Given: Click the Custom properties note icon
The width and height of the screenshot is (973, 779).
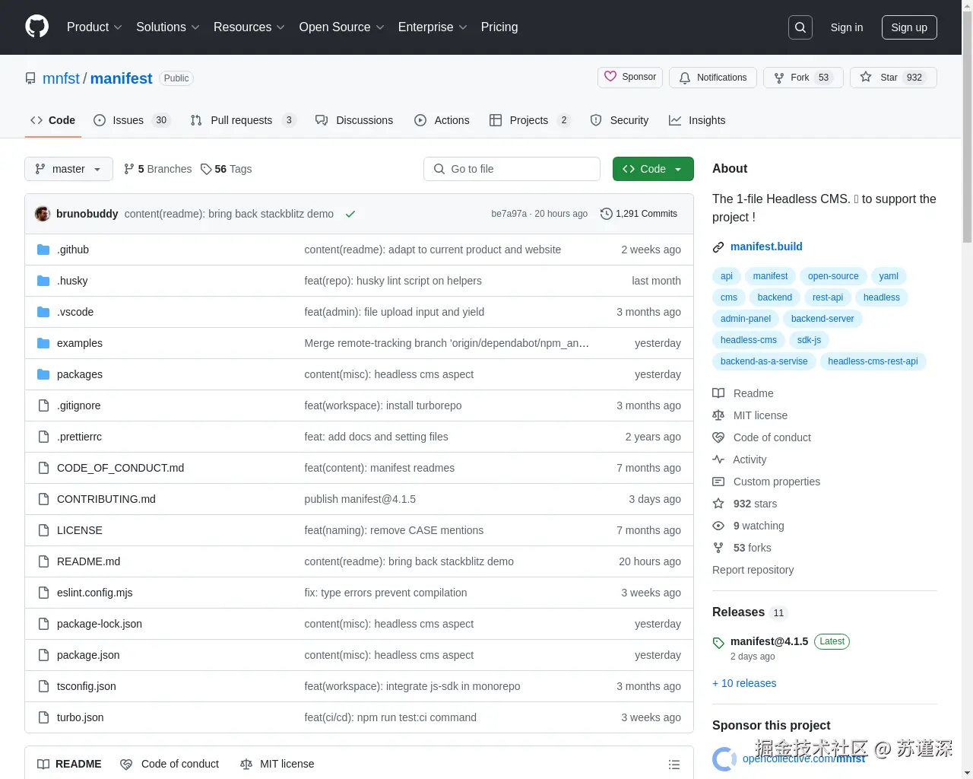Looking at the screenshot, I should coord(718,482).
